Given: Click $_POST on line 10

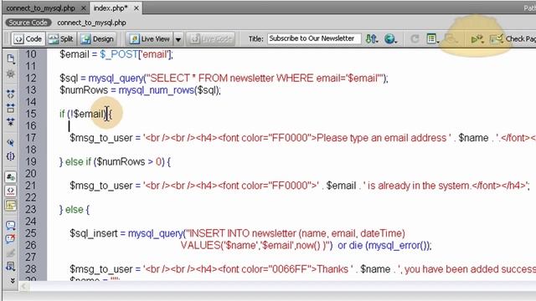Looking at the screenshot, I should coord(119,54).
